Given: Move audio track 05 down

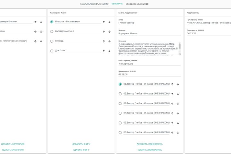Looking at the screenshot, I should (178, 123).
